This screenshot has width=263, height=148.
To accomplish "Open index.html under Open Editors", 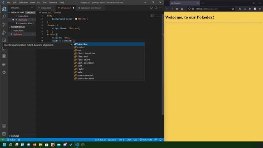I will click(x=22, y=16).
